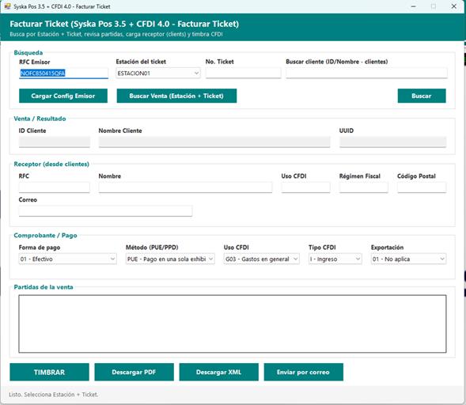Click the Código Postal input field

[x=422, y=187]
